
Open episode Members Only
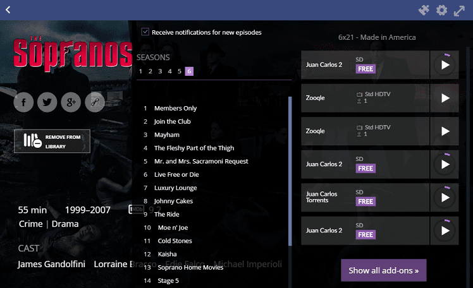pyautogui.click(x=175, y=108)
